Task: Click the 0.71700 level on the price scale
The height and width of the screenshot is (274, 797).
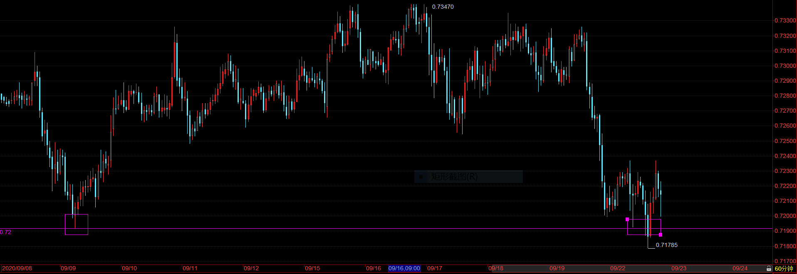Action: (785, 261)
